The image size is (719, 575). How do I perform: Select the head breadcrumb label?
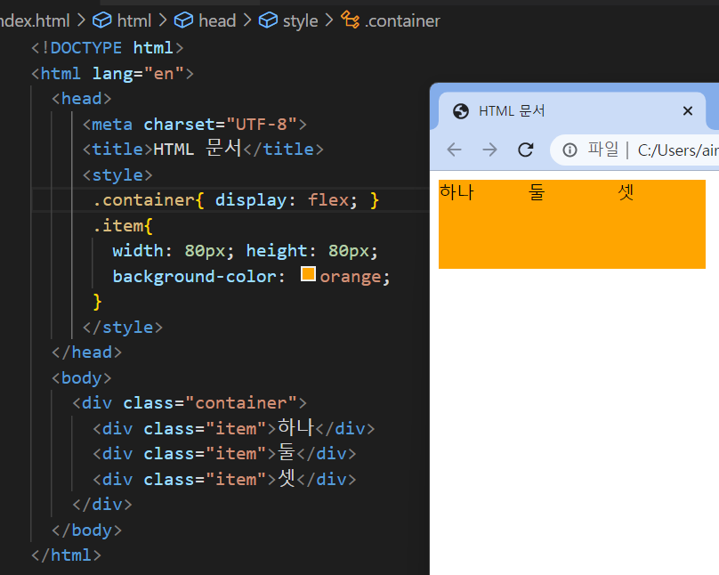tap(217, 21)
